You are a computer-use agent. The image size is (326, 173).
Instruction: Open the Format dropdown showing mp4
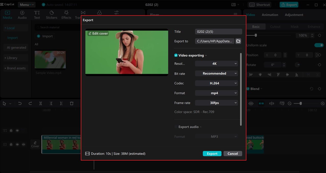pos(216,93)
